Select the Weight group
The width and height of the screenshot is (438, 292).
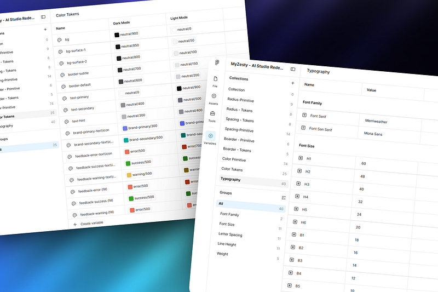(x=222, y=254)
